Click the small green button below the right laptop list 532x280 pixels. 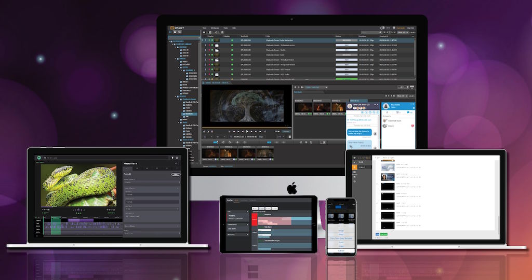tap(384, 234)
